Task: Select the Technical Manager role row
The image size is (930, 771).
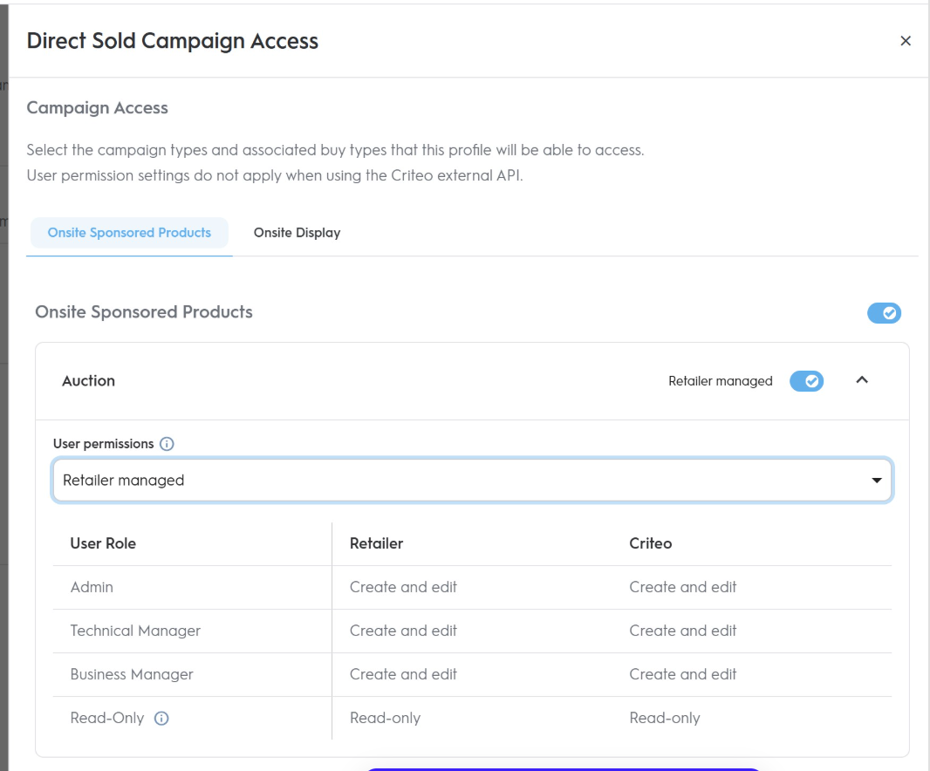Action: coord(135,631)
